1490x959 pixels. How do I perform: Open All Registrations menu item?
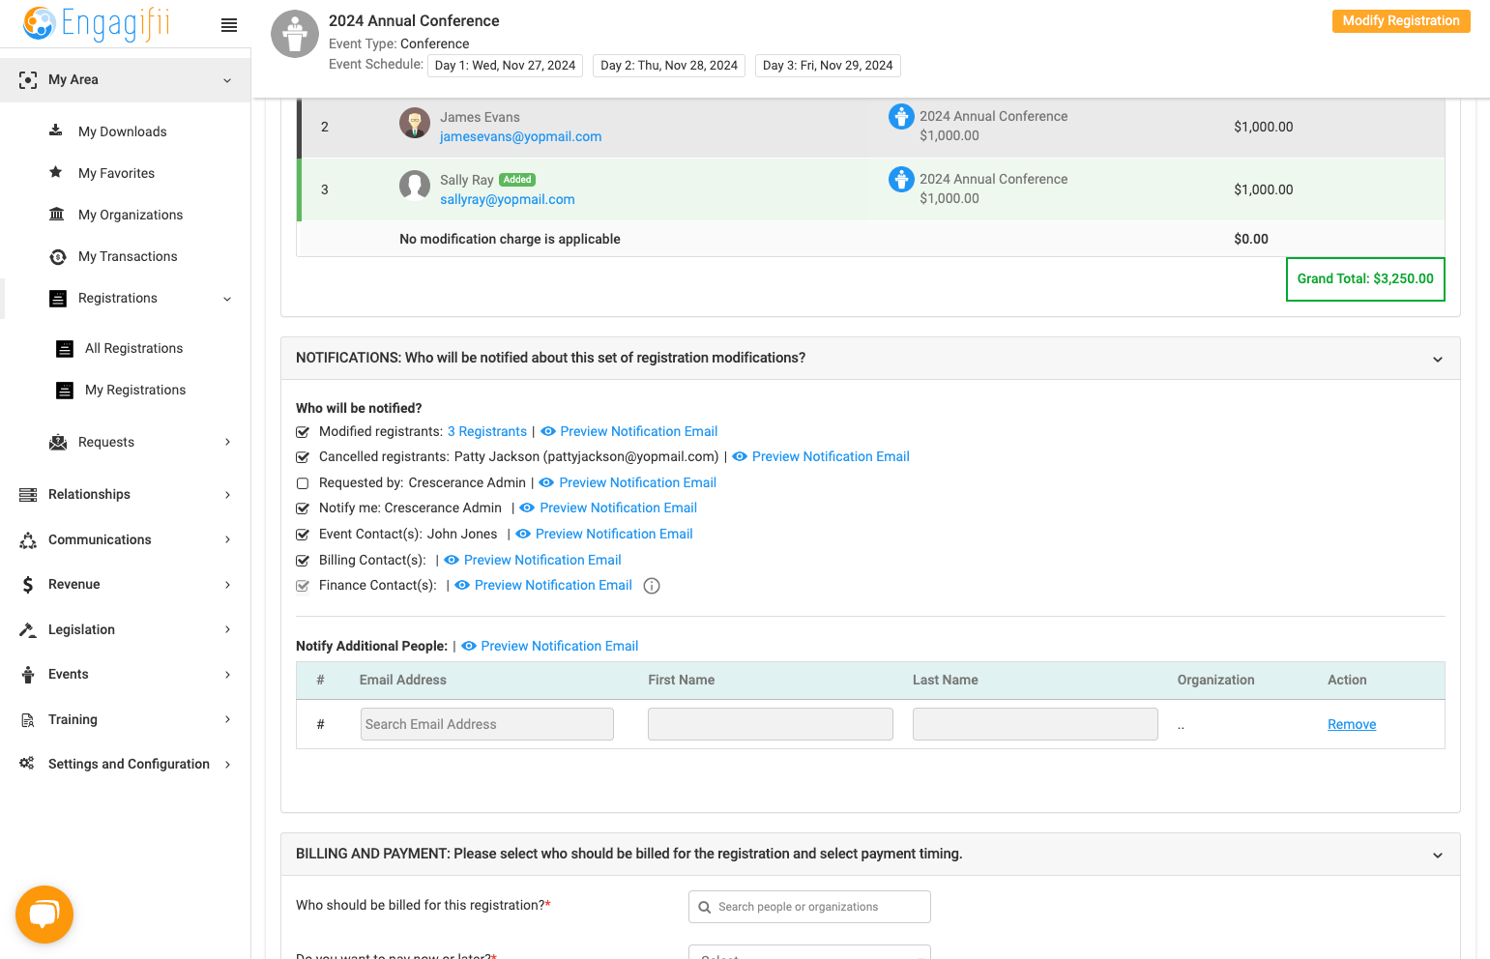(133, 348)
